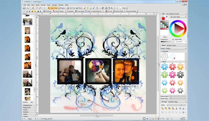This screenshot has height=121, width=209.
Task: Click the zoom out minus button
Action: 168,119
